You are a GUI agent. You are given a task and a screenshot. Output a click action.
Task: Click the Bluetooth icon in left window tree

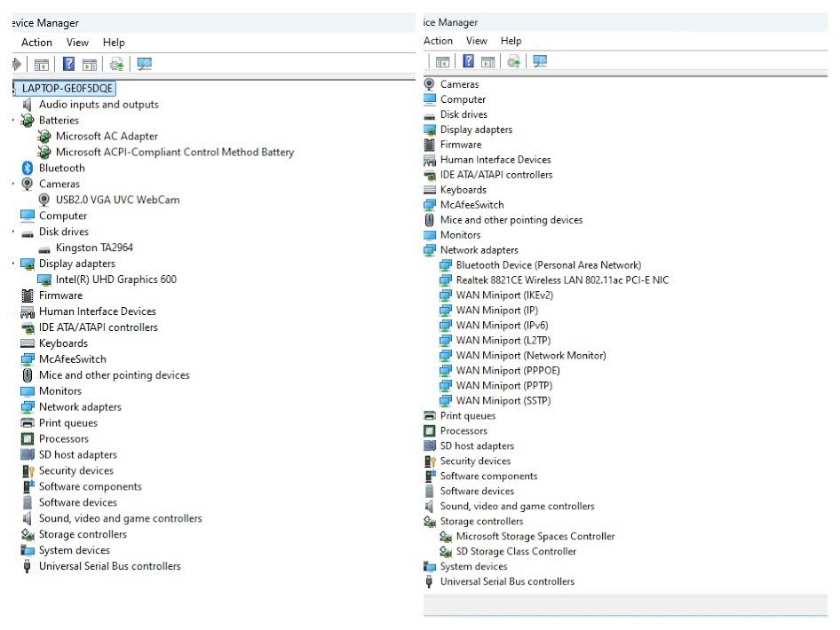[x=28, y=168]
